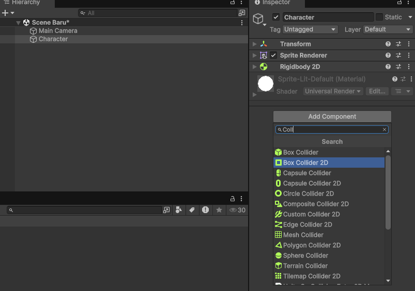Open Rigidbody 2D three-dot menu
The image size is (415, 291).
click(x=409, y=67)
